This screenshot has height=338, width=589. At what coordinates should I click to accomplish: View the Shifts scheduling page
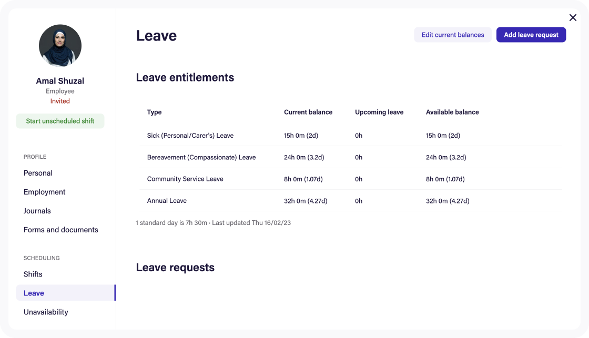pyautogui.click(x=33, y=274)
